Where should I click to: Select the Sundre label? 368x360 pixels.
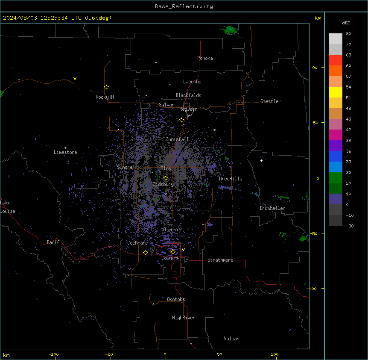coord(125,167)
